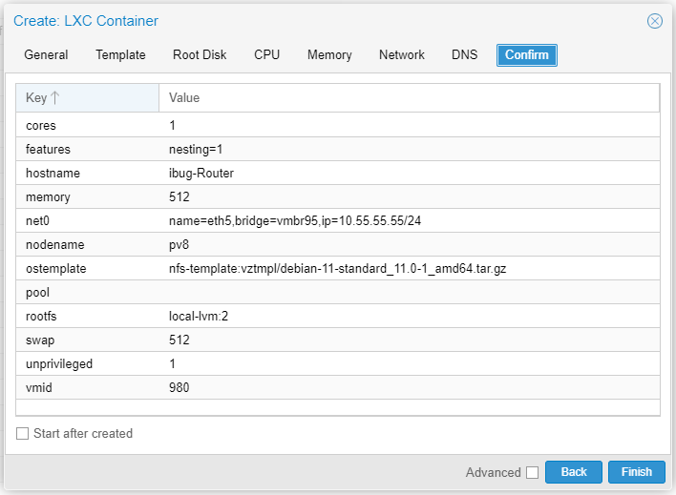The image size is (676, 495).
Task: Select the hostname ibug-Router row
Action: [338, 174]
